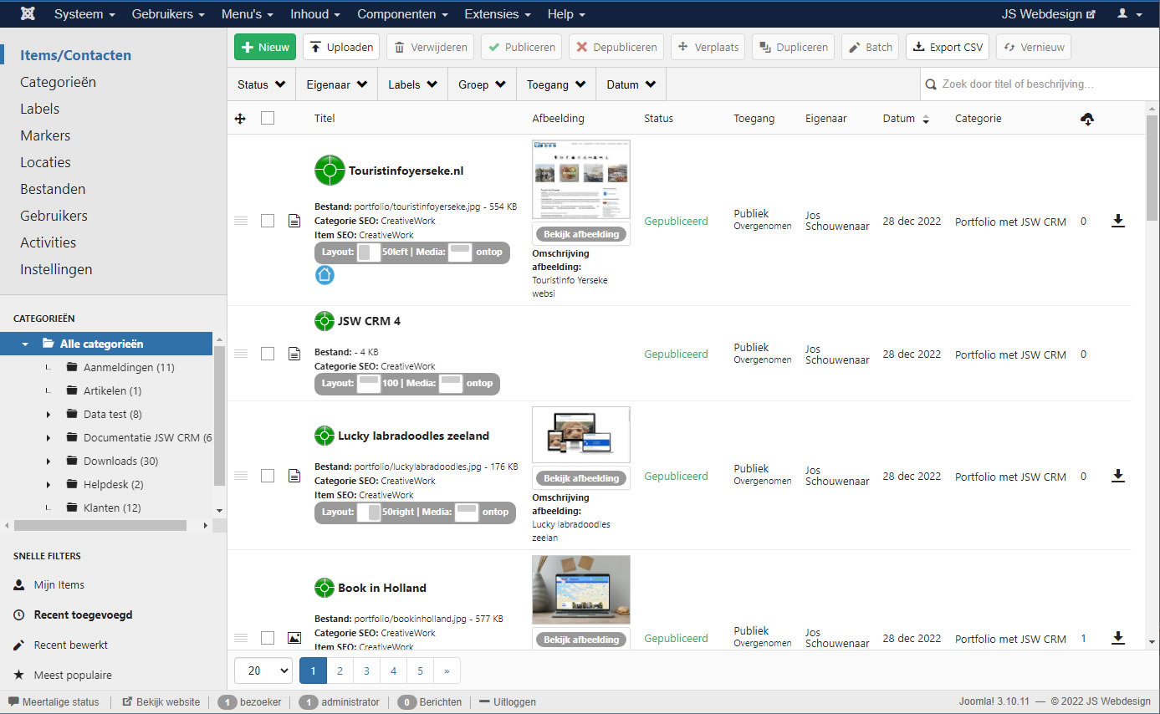This screenshot has width=1160, height=714.
Task: Click the star icon for Meest populaire
Action: click(x=19, y=675)
